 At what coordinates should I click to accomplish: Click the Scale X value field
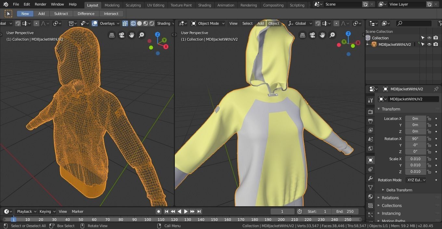coord(415,159)
